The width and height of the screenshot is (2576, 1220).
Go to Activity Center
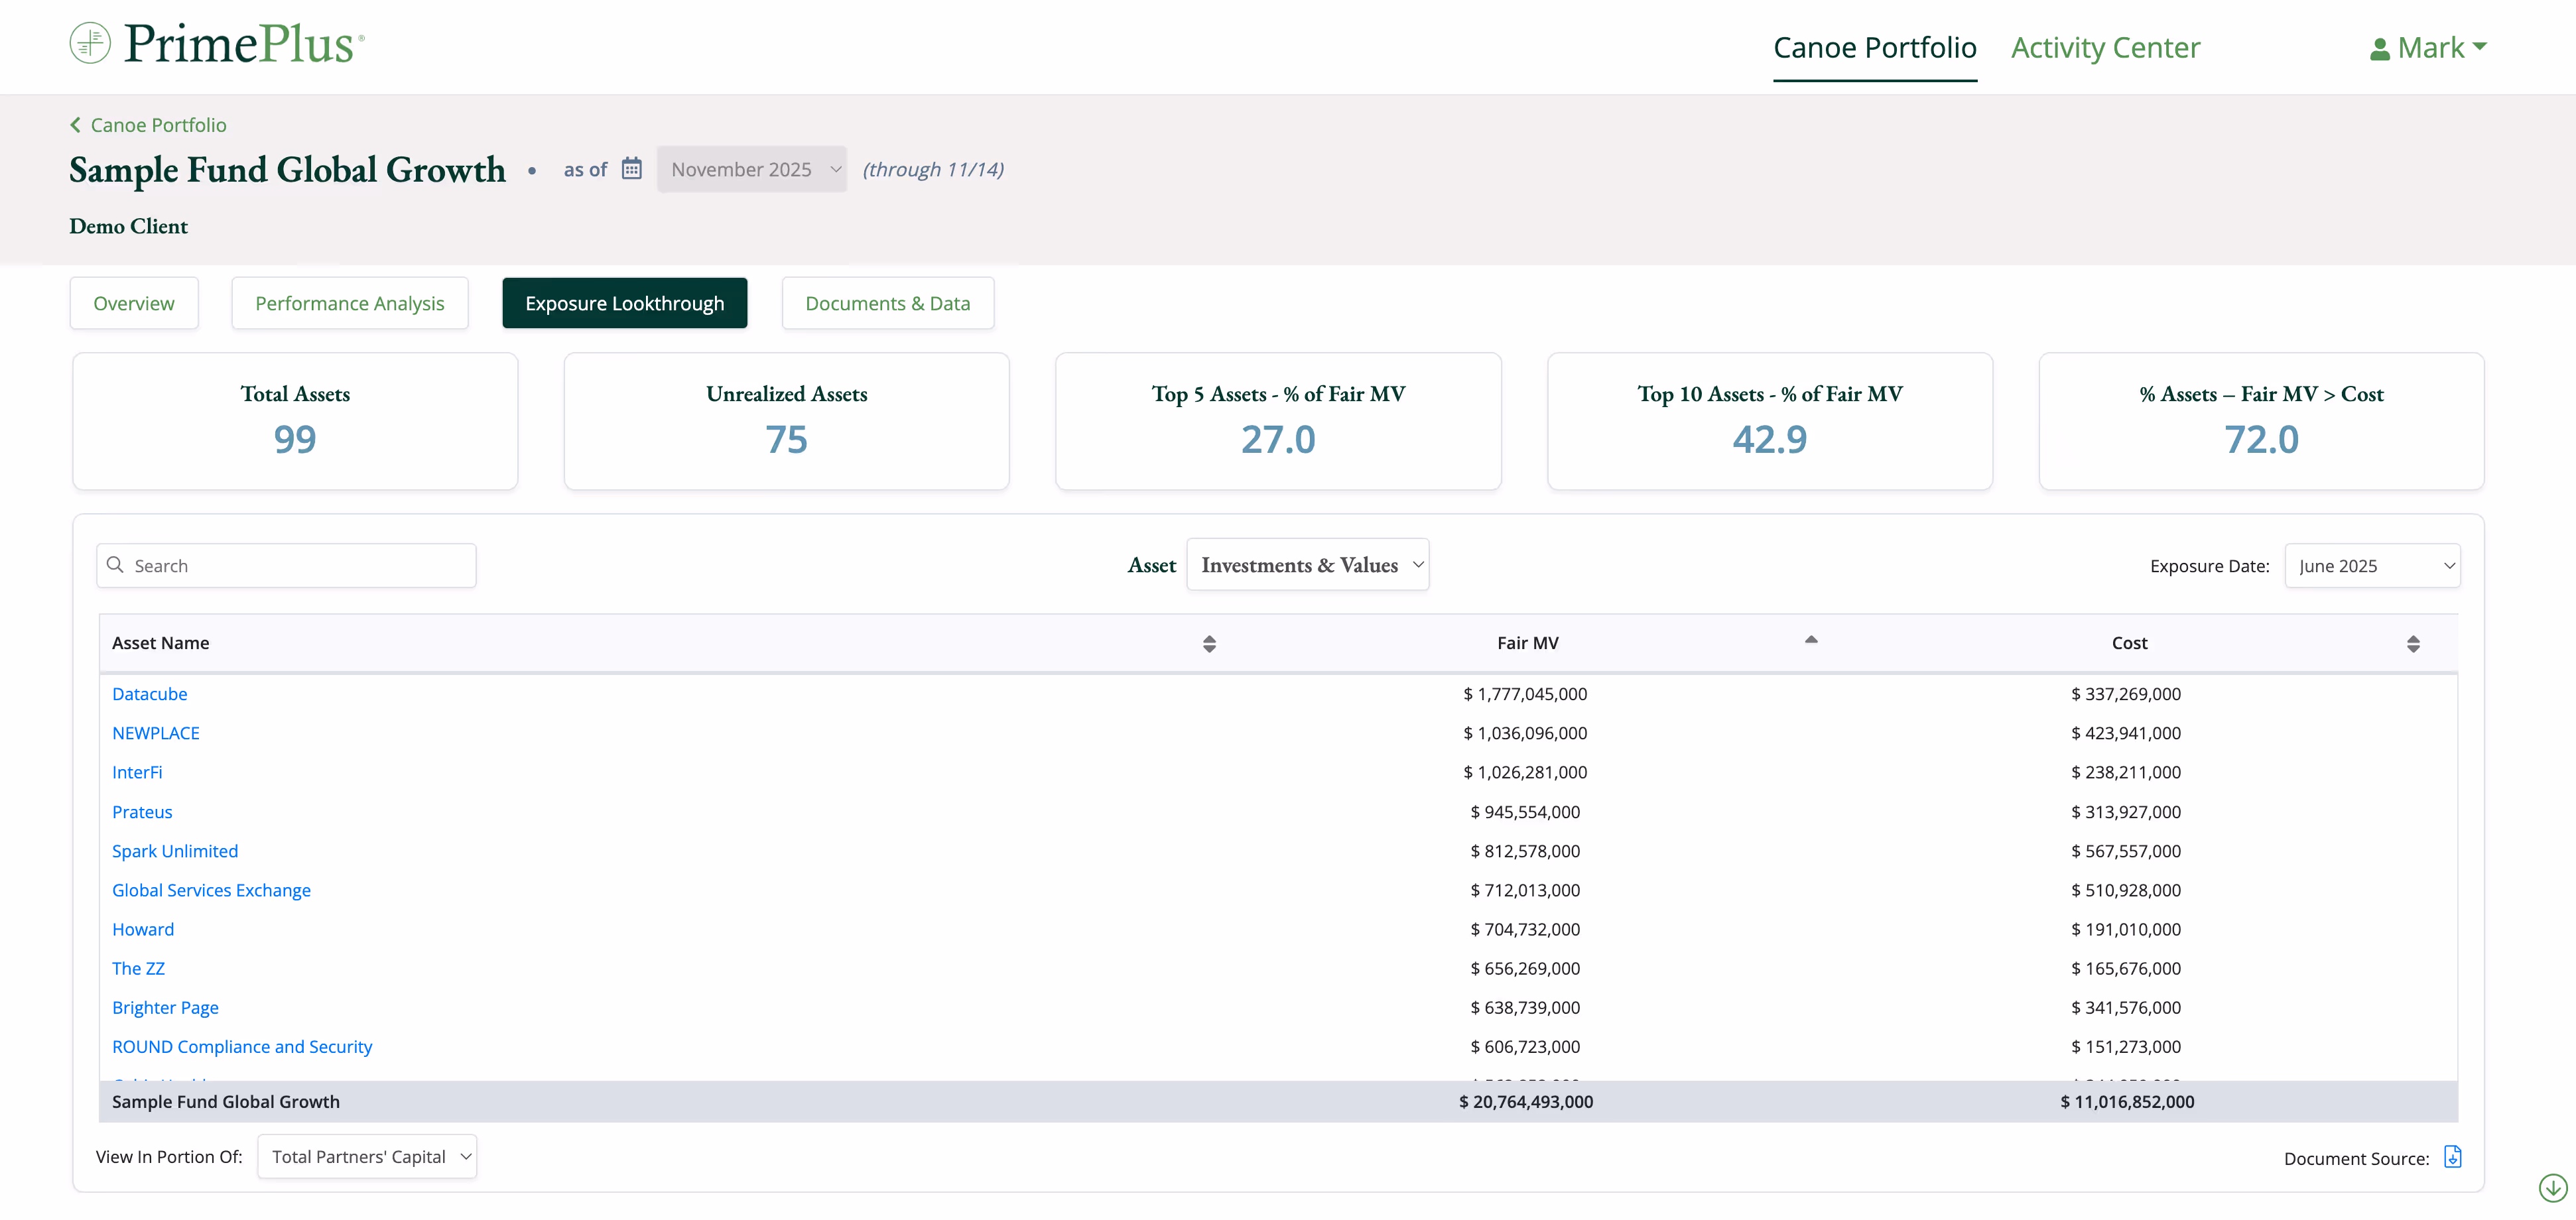coord(2105,48)
